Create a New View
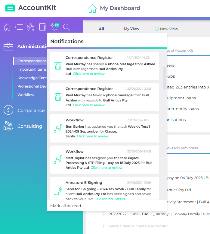Image resolution: width=210 pixels, height=234 pixels. tap(166, 29)
